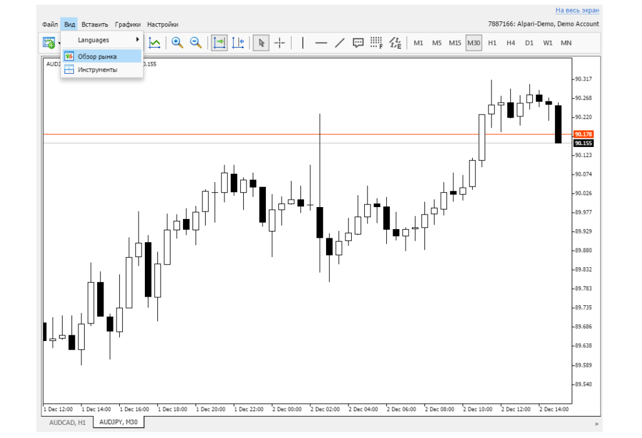Toggle the cursor arrow mode
Viewport: 642px width, 438px height.
click(x=261, y=43)
